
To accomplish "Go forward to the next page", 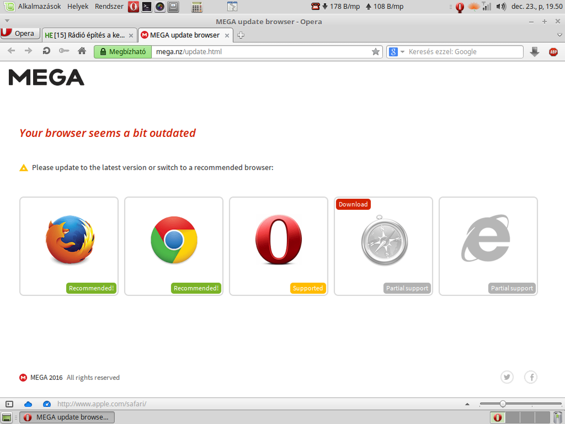I will point(29,51).
